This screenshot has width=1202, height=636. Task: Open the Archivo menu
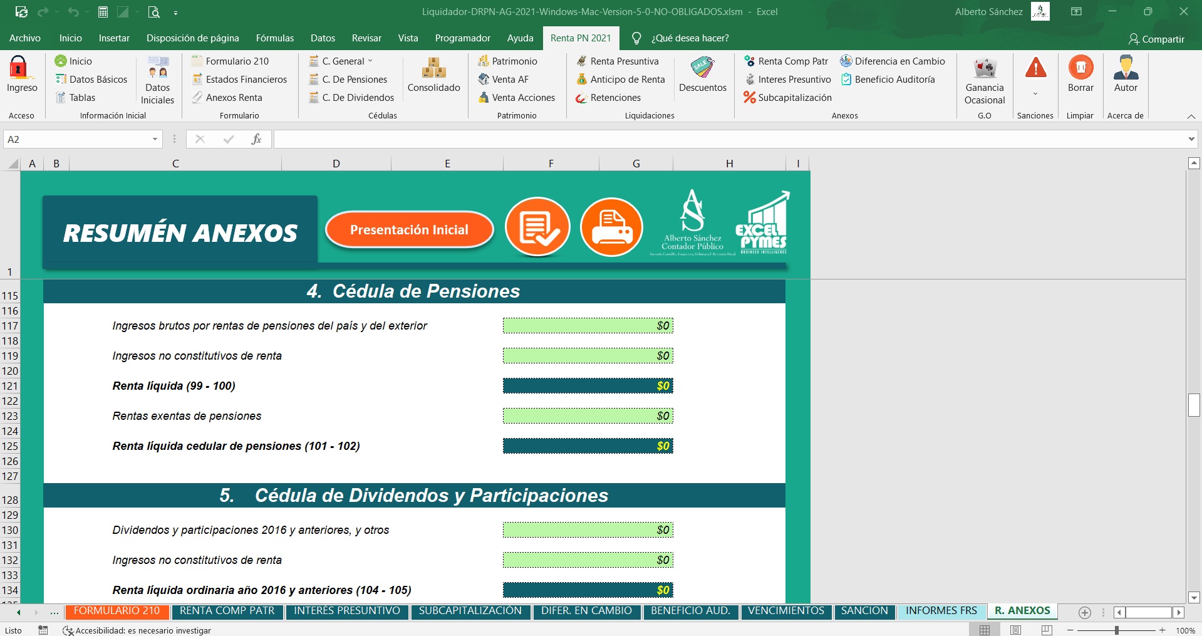click(x=25, y=38)
